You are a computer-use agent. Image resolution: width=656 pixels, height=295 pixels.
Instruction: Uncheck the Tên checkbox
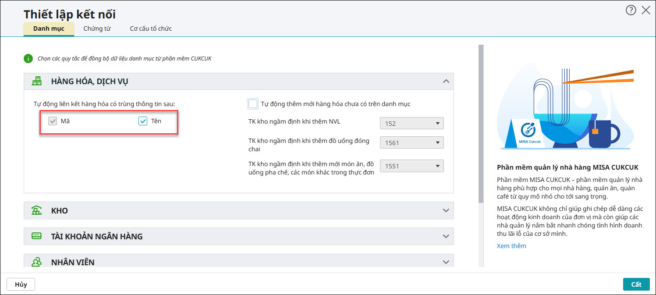pos(143,121)
